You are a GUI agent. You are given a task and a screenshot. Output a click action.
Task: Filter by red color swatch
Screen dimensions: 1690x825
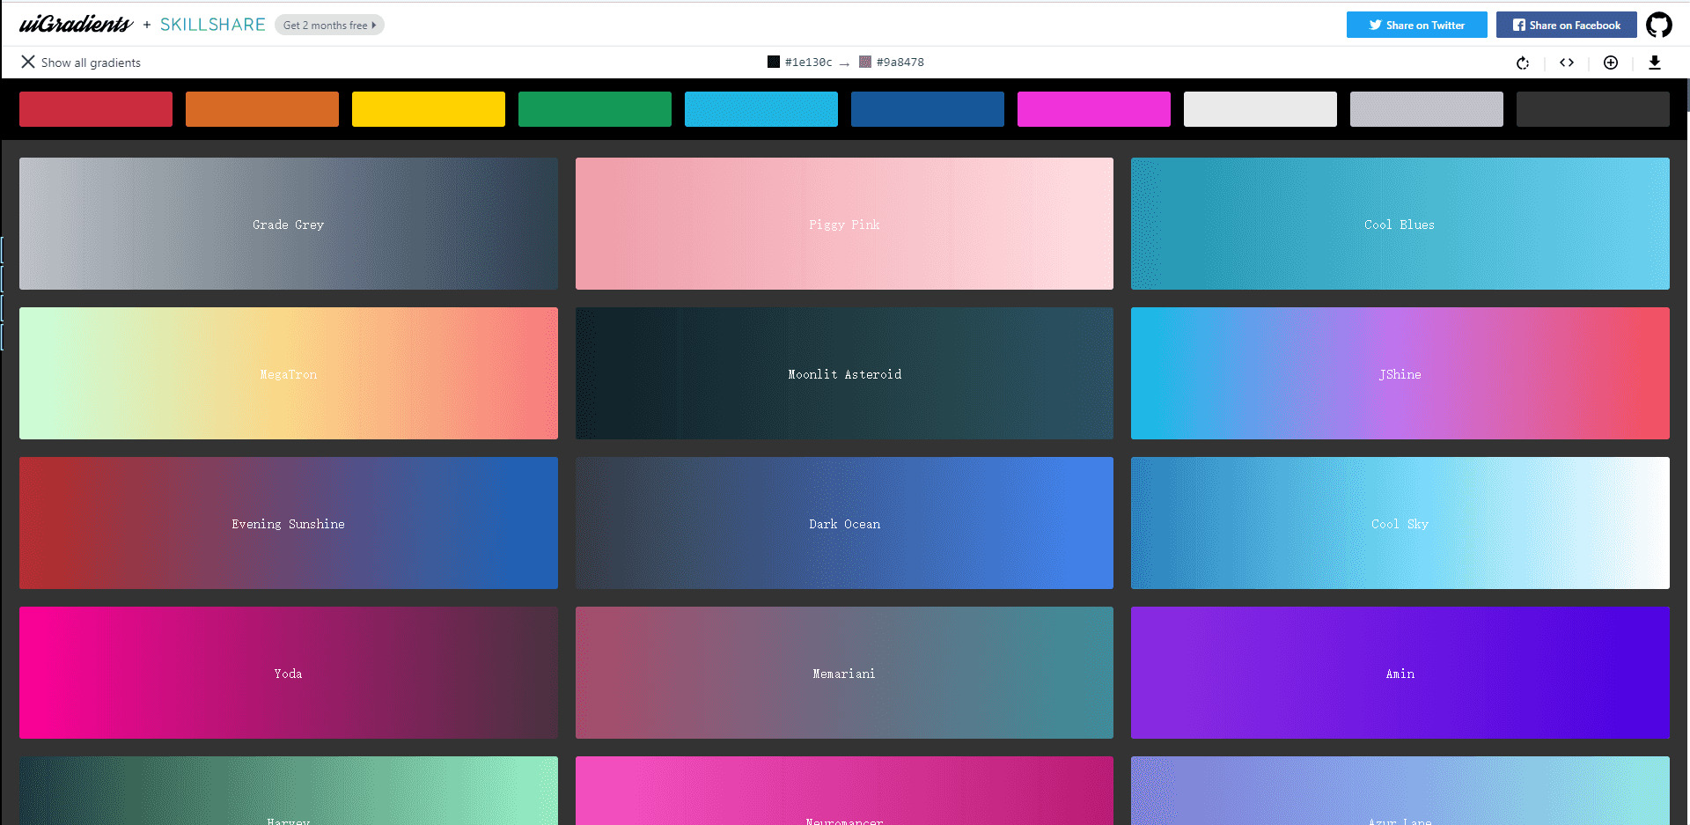click(x=96, y=109)
